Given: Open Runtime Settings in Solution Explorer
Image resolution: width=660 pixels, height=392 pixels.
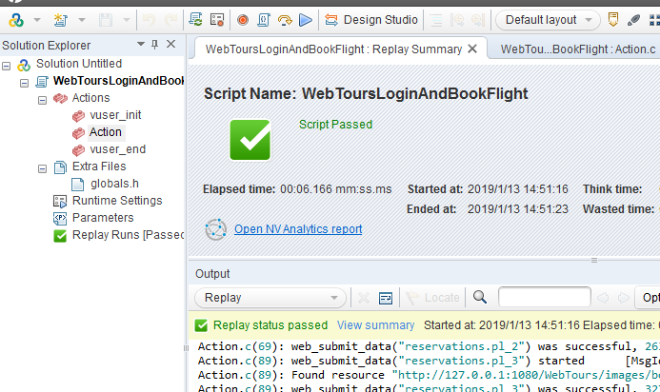Looking at the screenshot, I should tap(117, 201).
